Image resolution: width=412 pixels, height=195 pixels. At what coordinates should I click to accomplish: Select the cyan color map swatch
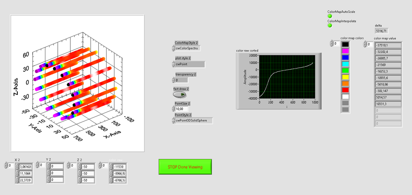345,64
